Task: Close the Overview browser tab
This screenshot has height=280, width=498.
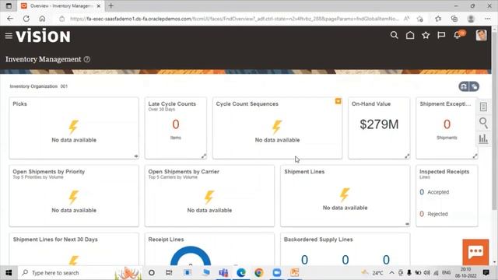Action: [99, 6]
